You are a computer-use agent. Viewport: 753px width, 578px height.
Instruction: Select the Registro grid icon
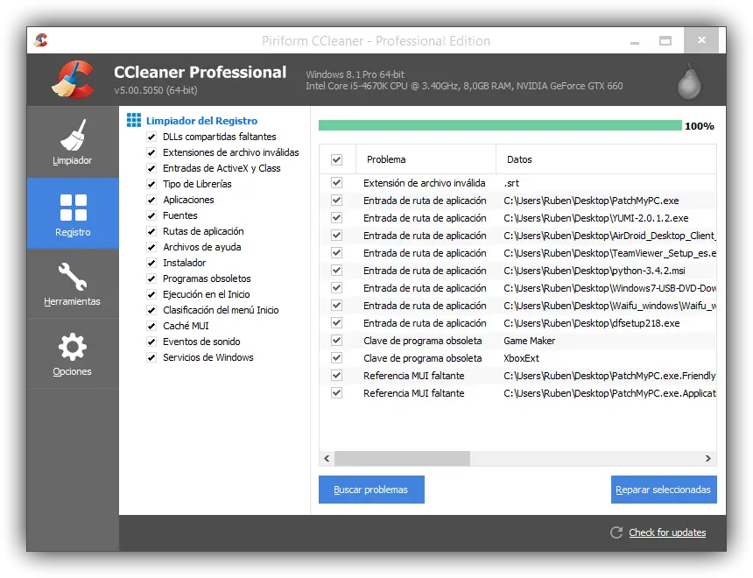(x=73, y=213)
